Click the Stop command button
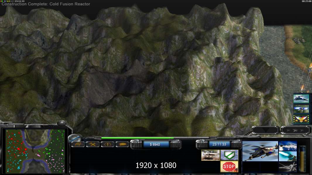Viewport: 312px width, 175px height. coord(229,166)
